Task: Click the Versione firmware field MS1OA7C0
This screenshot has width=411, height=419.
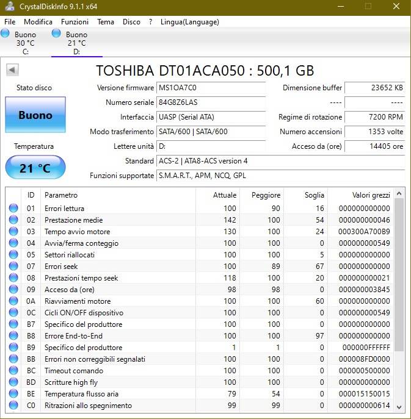Action: 211,88
